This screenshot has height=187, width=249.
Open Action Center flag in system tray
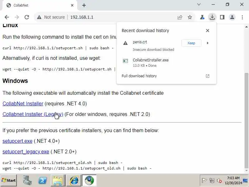204,180
